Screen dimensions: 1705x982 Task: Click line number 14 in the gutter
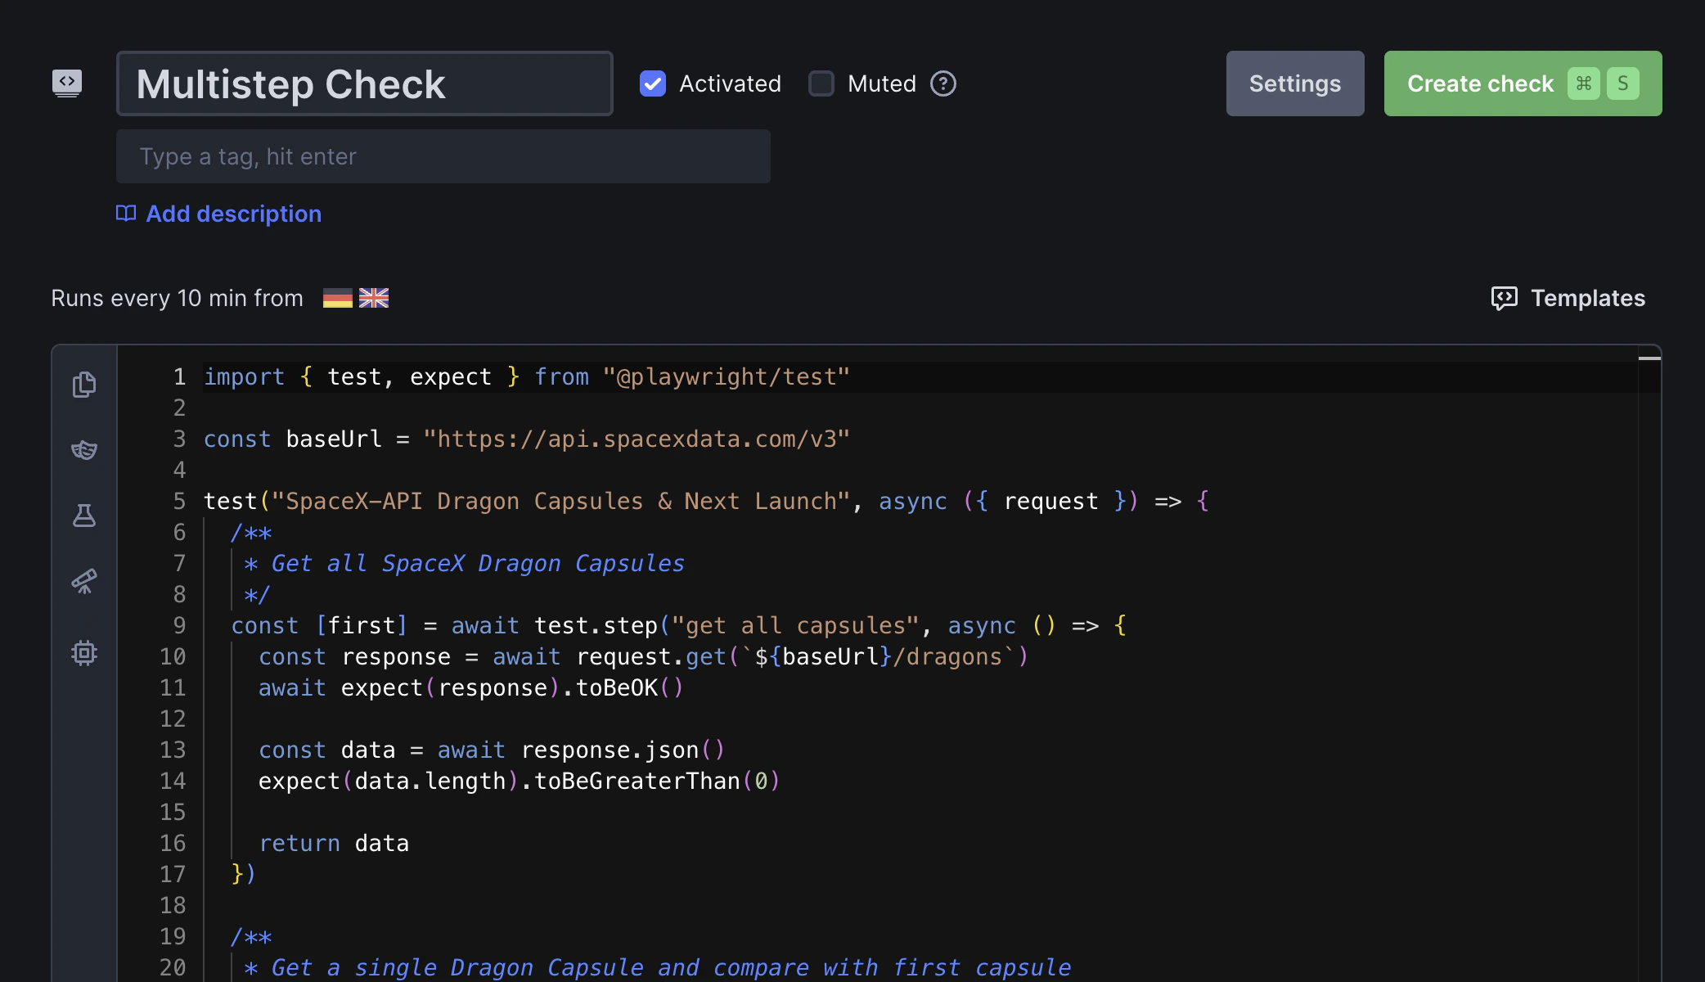[173, 781]
